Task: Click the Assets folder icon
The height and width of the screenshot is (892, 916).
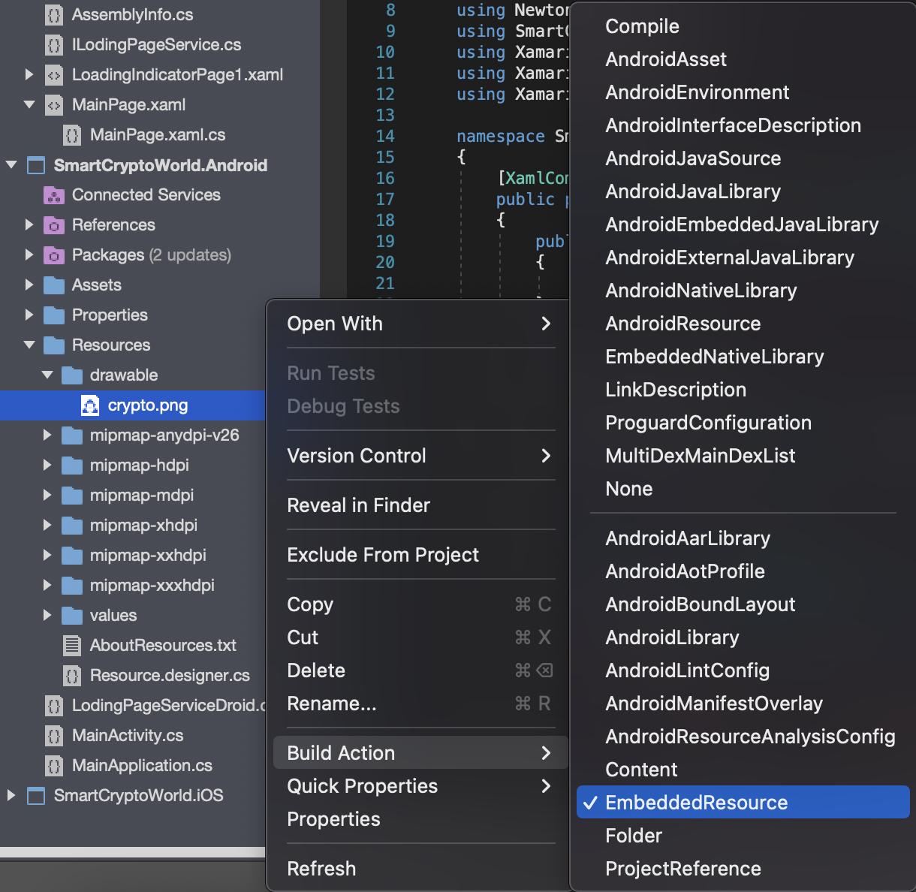Action: pos(53,285)
